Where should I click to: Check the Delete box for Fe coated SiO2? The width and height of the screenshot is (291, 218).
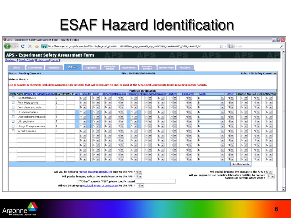click(13, 98)
